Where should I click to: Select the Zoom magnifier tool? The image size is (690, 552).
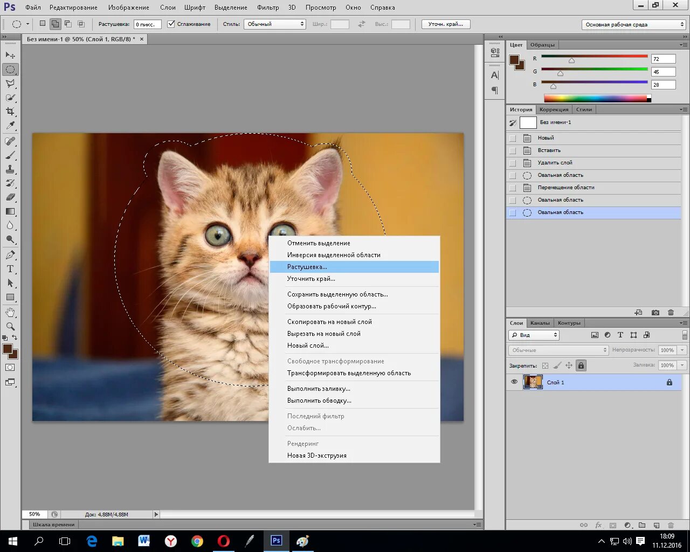pyautogui.click(x=10, y=326)
